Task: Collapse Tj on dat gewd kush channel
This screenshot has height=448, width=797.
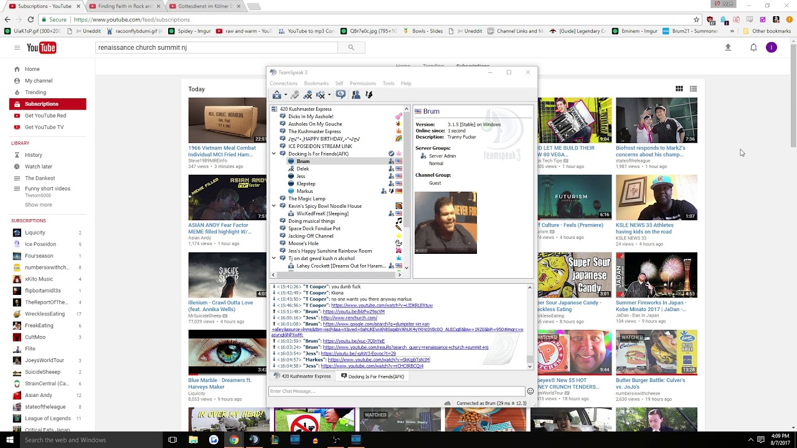Action: coord(274,258)
